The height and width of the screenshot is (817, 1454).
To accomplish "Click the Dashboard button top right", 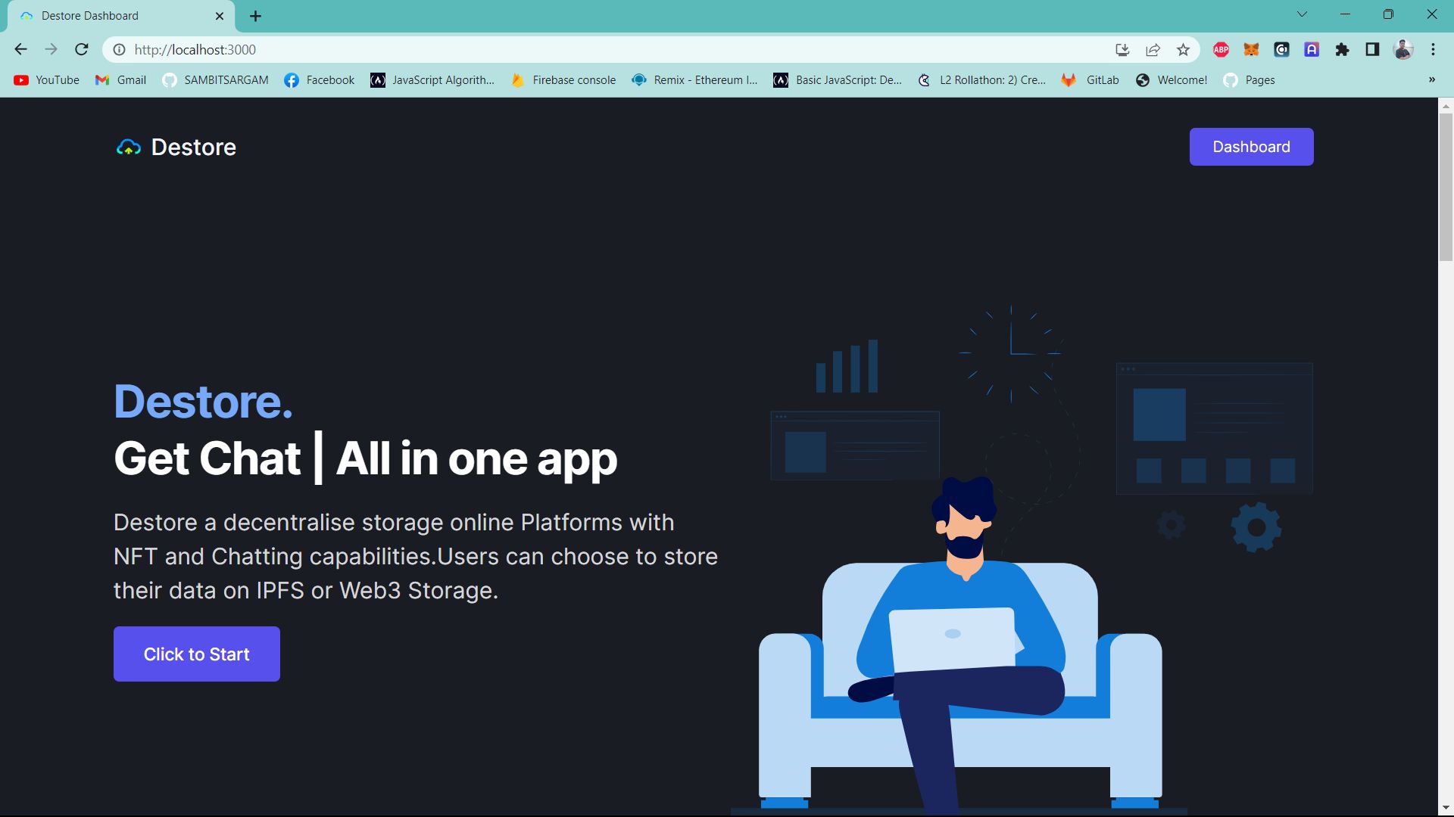I will tap(1251, 146).
